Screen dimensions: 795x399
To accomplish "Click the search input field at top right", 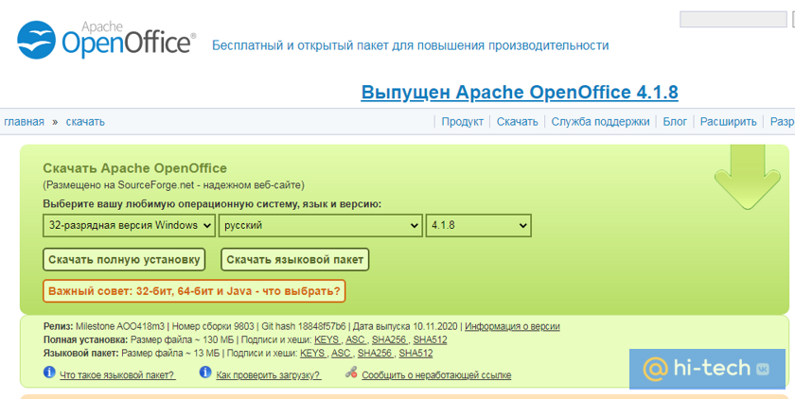I will (x=733, y=20).
